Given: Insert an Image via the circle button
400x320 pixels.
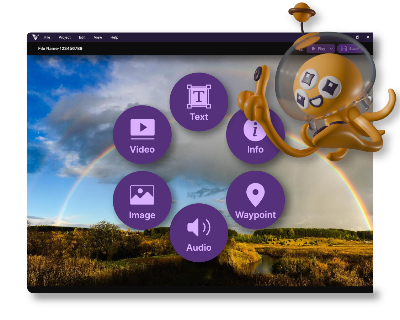Looking at the screenshot, I should [142, 200].
